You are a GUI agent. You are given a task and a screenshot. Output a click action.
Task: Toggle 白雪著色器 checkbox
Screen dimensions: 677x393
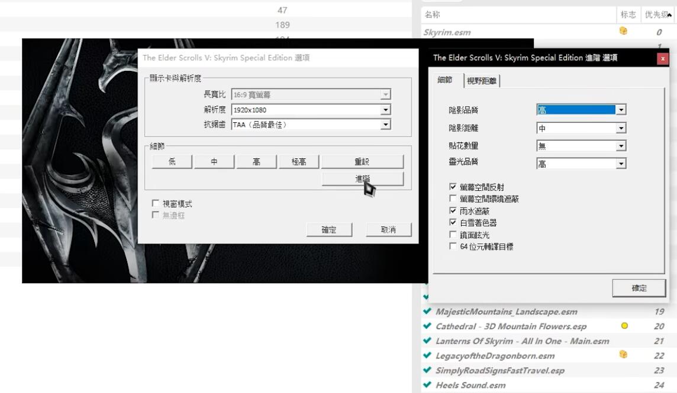[453, 222]
